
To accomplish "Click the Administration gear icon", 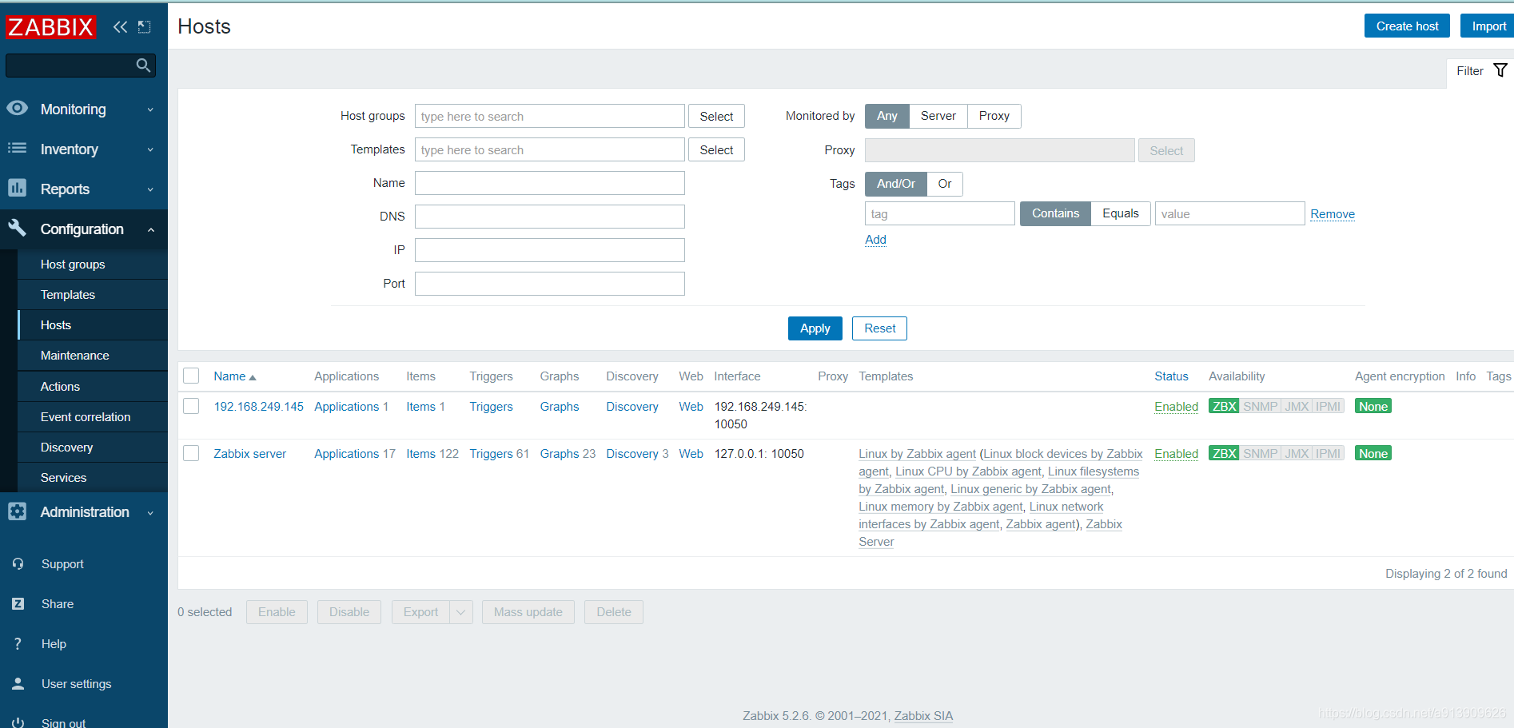I will coord(18,511).
